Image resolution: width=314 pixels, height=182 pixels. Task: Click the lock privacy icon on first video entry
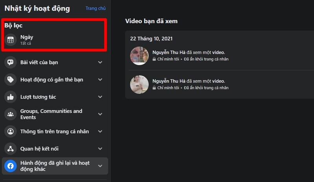pos(154,59)
